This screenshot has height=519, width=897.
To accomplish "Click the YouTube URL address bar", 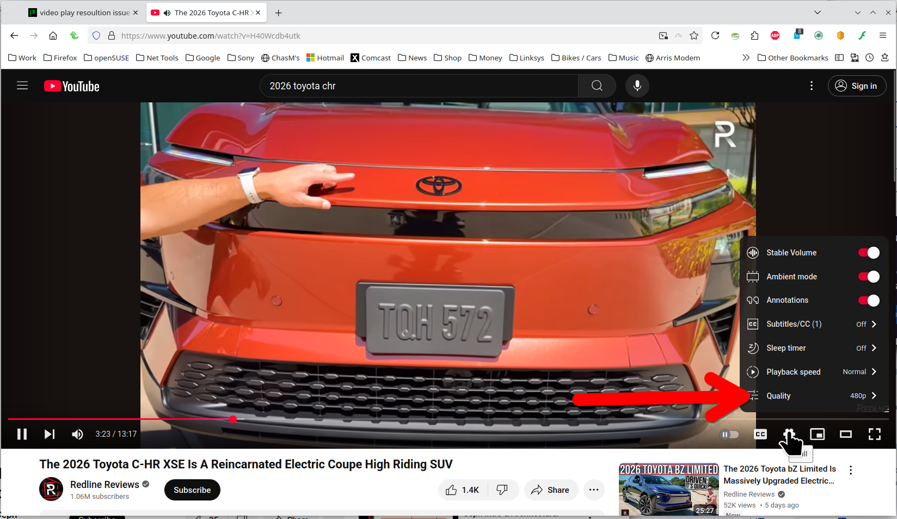I will [x=381, y=36].
